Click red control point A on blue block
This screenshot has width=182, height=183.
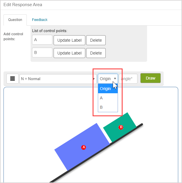coord(84,147)
